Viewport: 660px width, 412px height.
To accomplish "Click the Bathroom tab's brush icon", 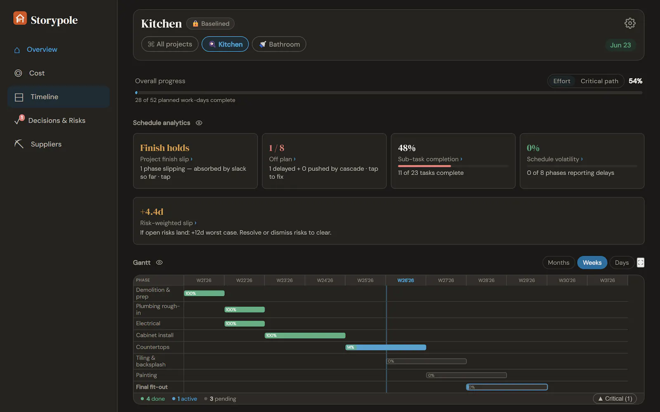I will [x=263, y=44].
